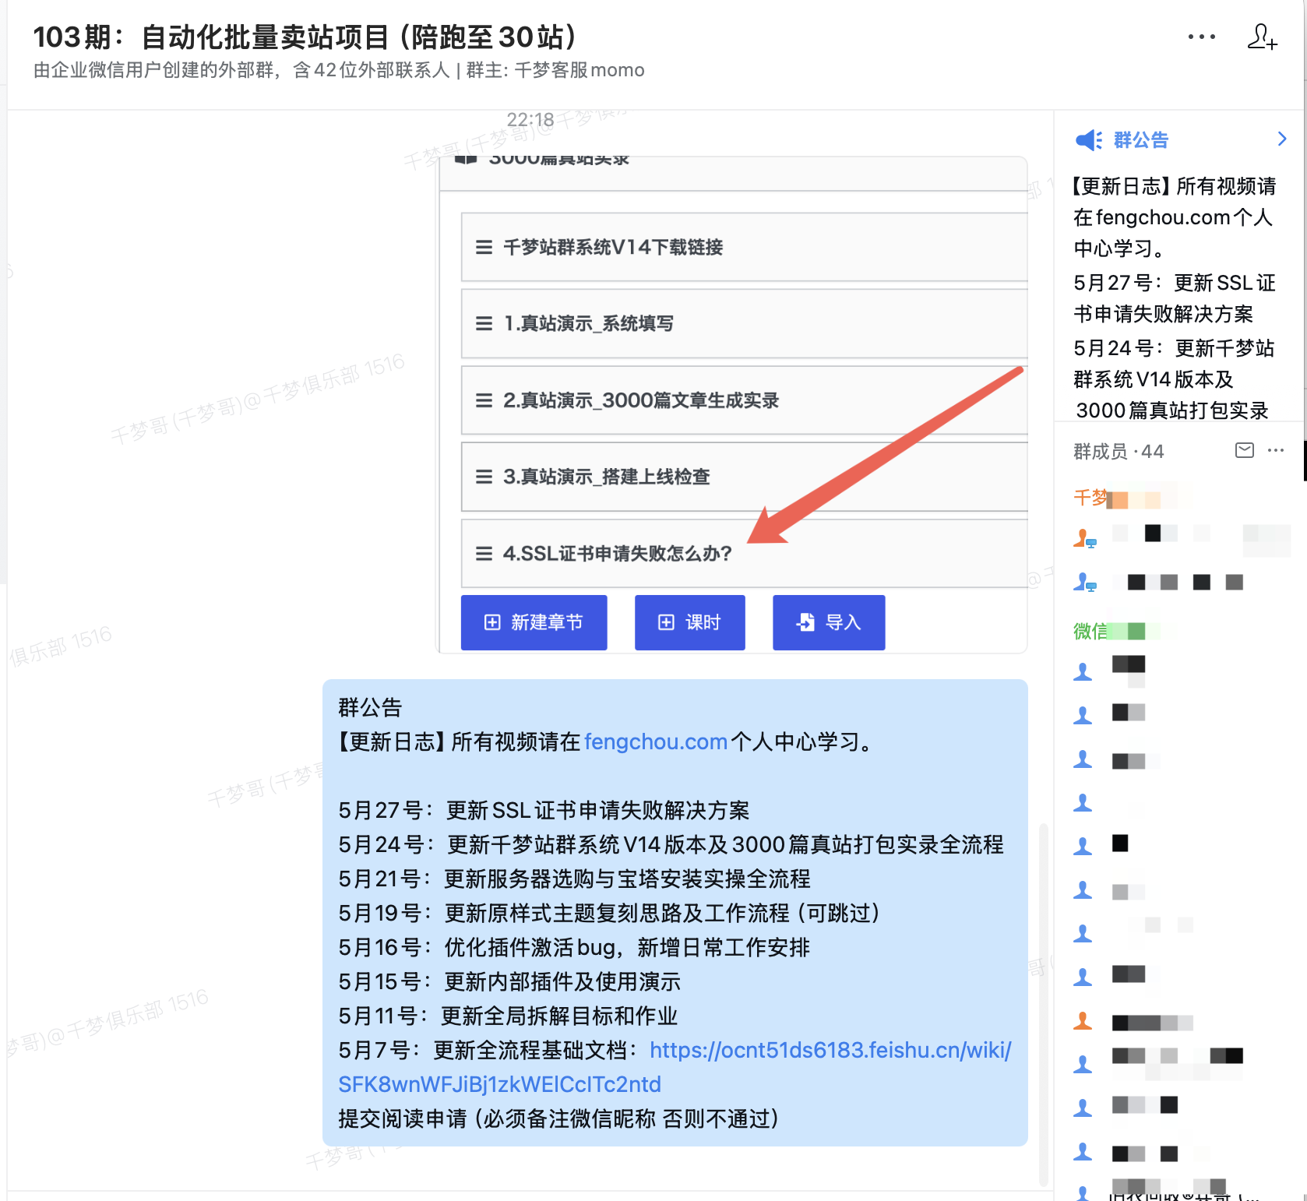
Task: Open the more options ellipsis in header
Action: (1201, 37)
